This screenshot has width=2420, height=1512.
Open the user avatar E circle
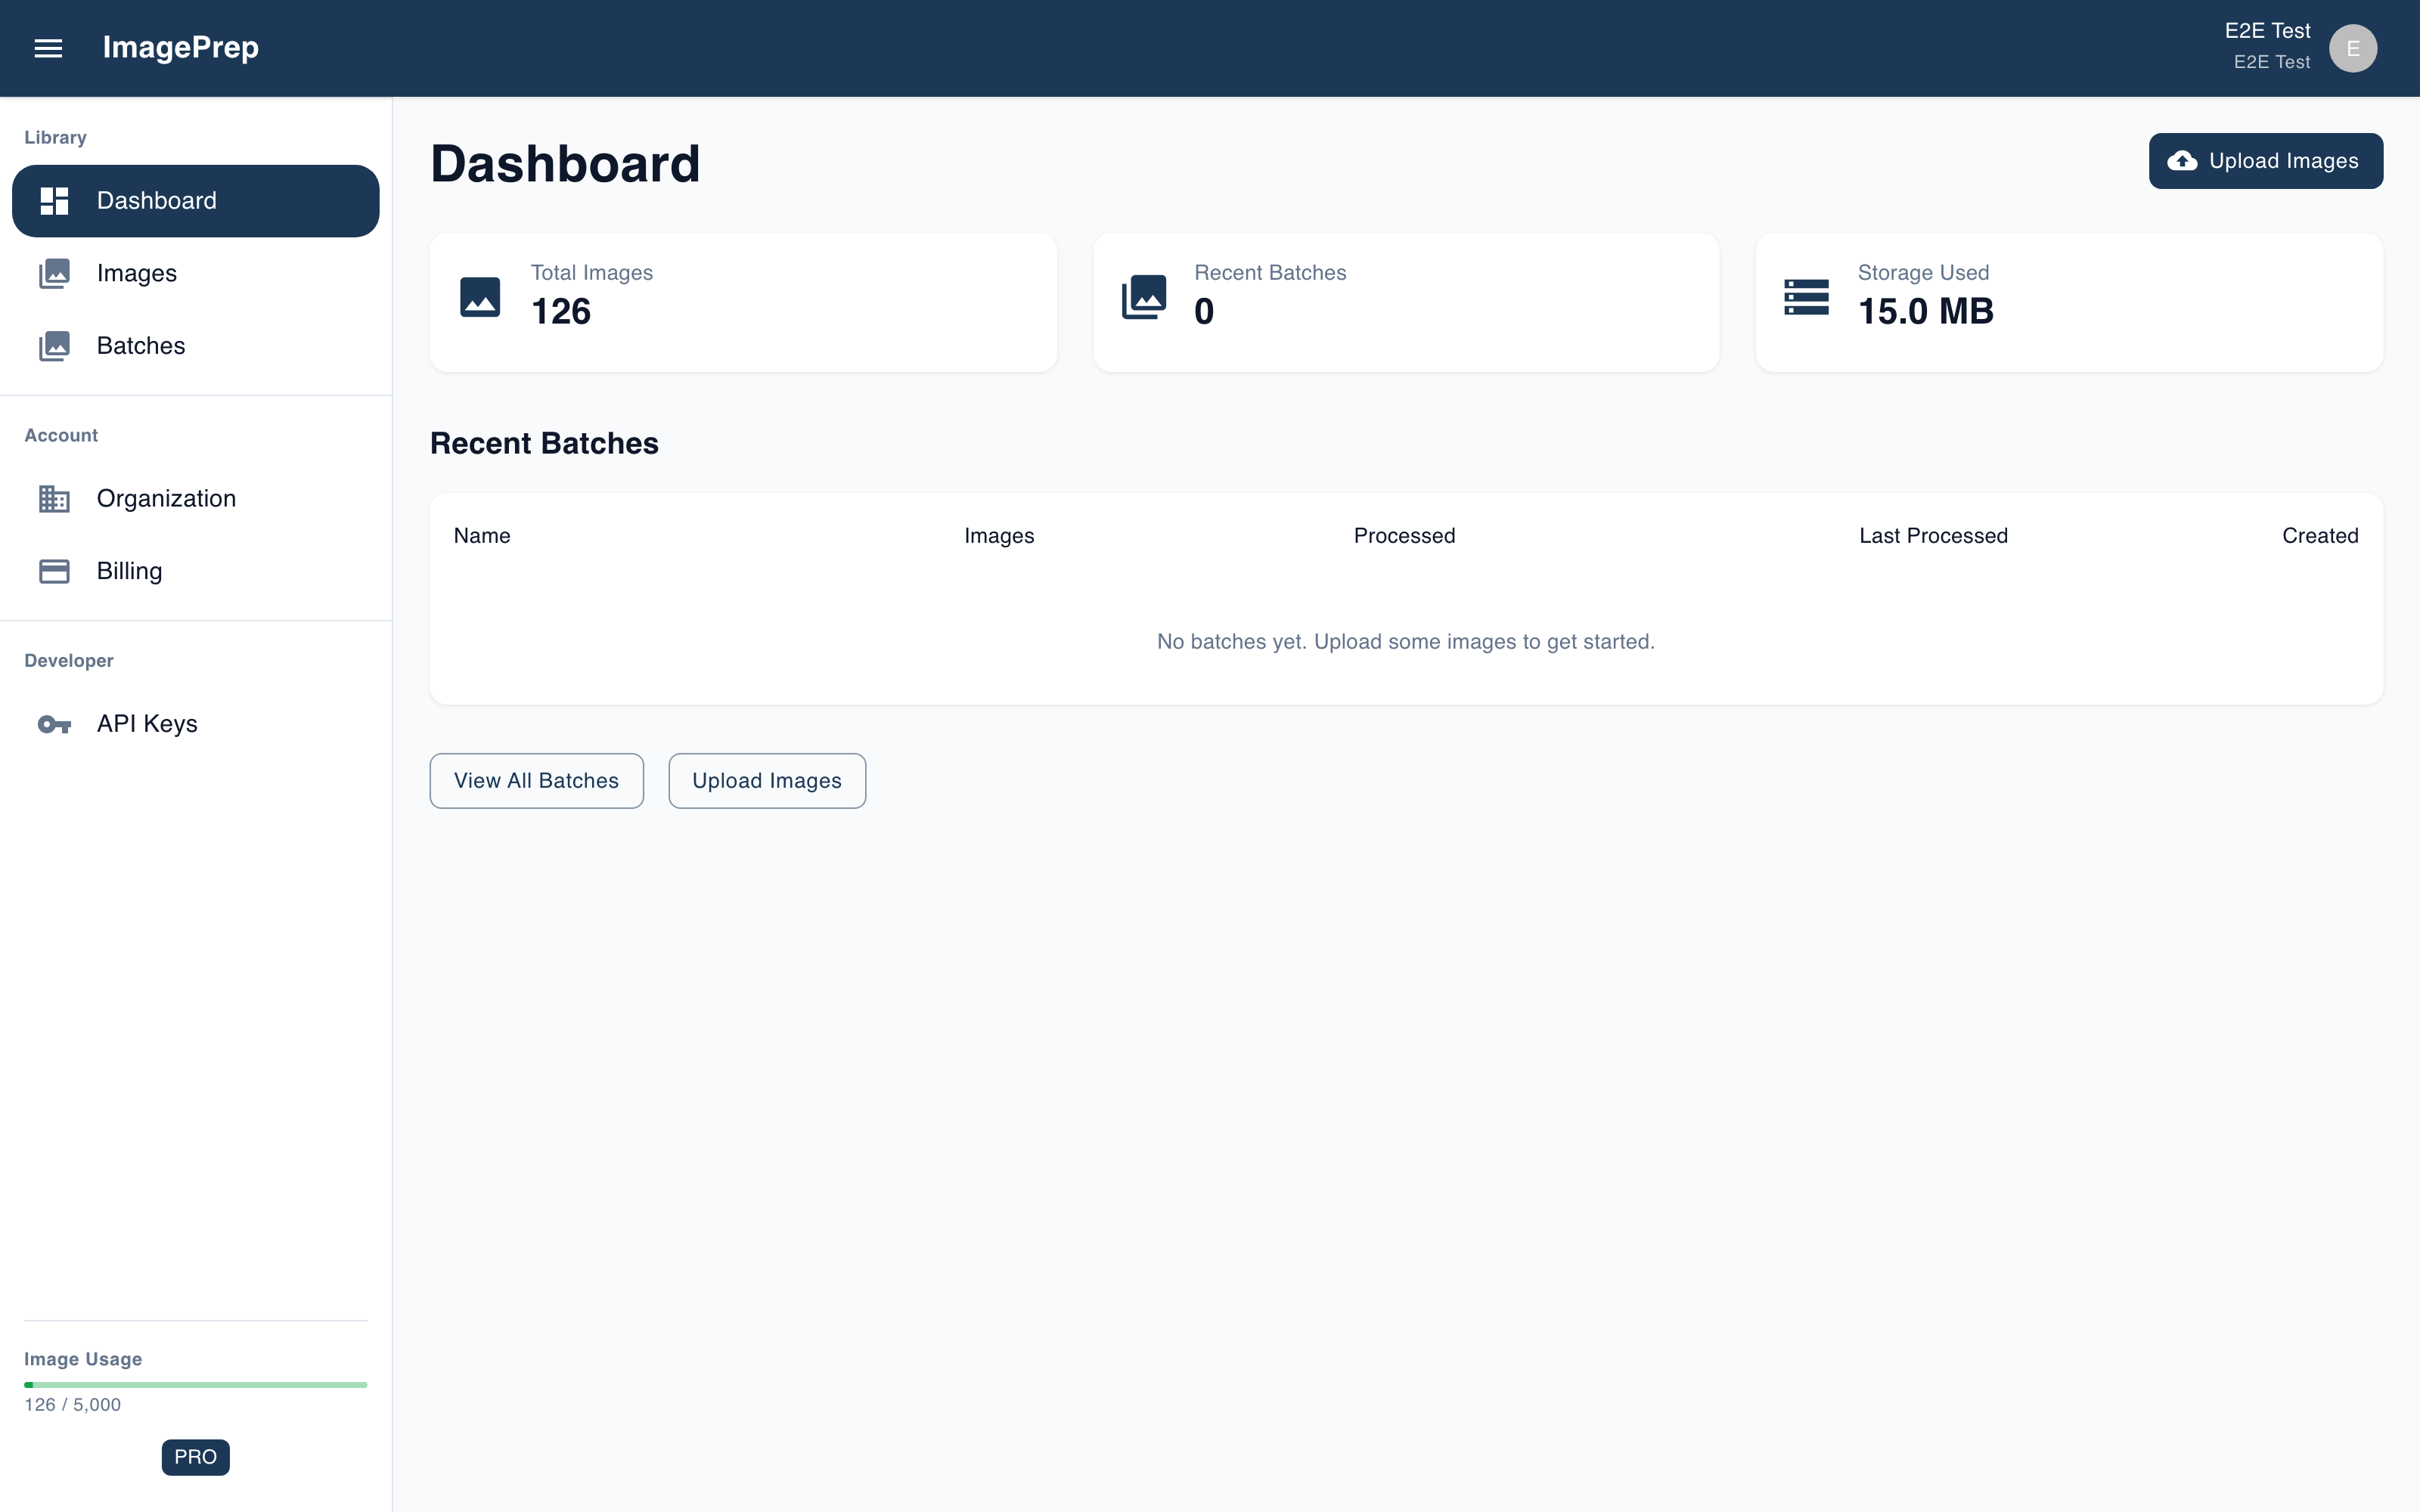point(2353,48)
